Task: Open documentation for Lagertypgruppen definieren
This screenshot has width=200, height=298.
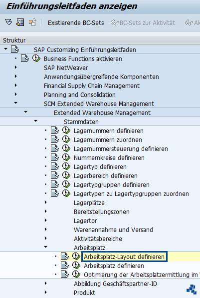Action: [55, 184]
